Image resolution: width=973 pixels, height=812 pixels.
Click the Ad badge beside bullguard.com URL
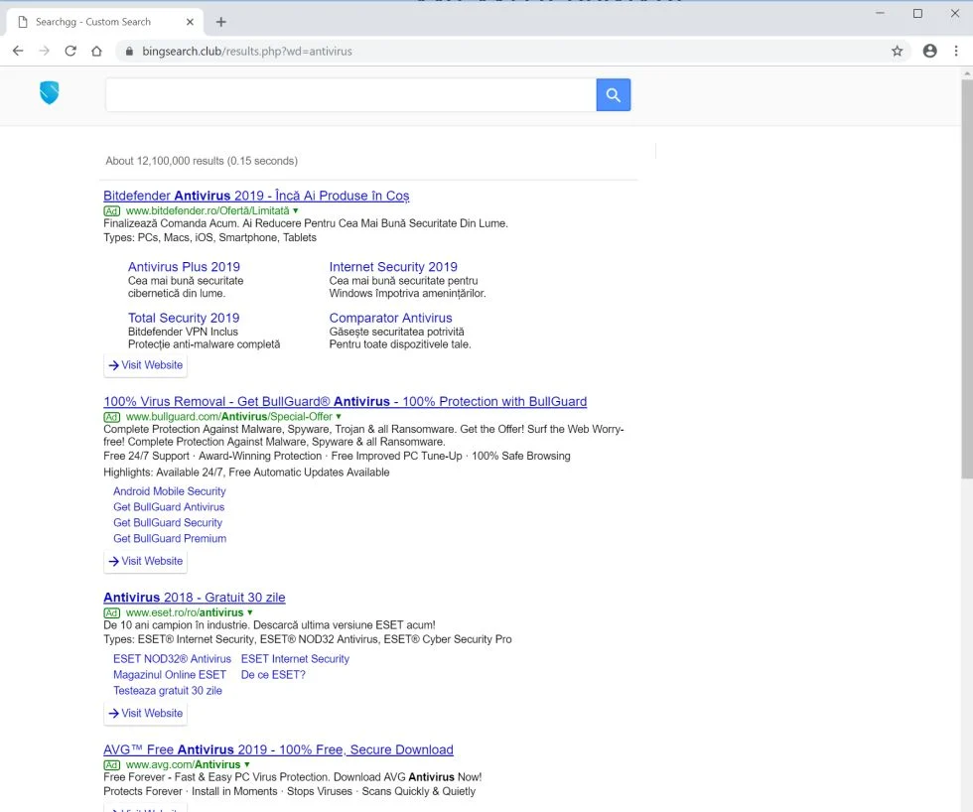pyautogui.click(x=111, y=417)
